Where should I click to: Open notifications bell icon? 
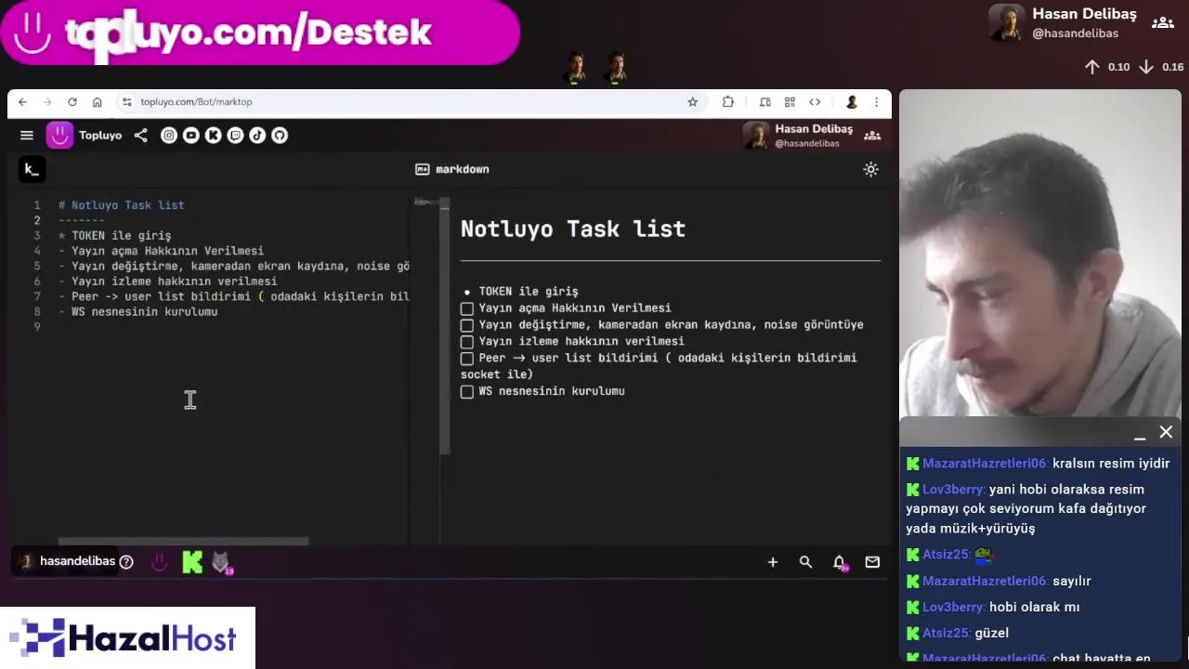[840, 562]
